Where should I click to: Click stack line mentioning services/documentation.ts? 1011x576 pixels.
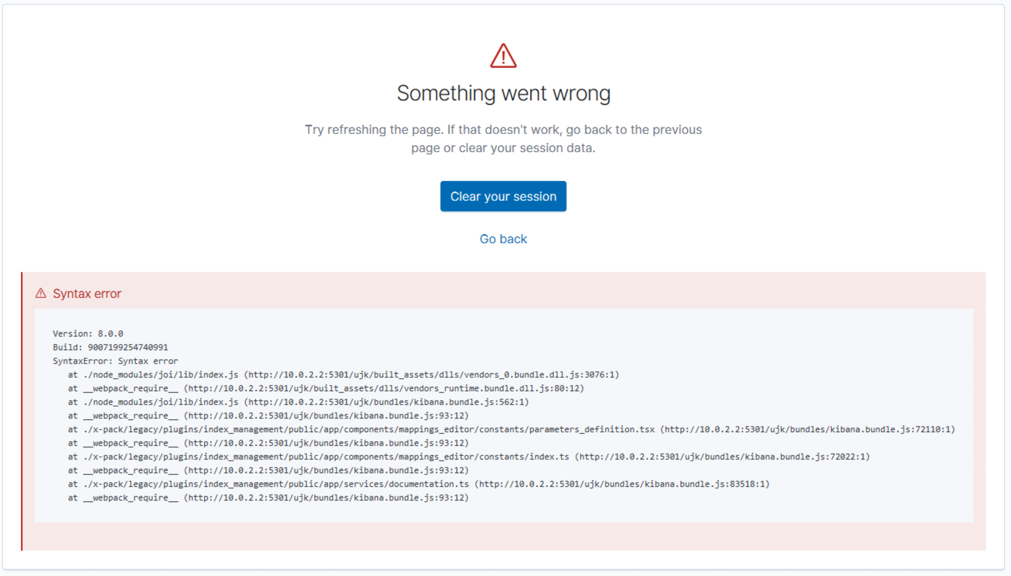click(x=419, y=484)
